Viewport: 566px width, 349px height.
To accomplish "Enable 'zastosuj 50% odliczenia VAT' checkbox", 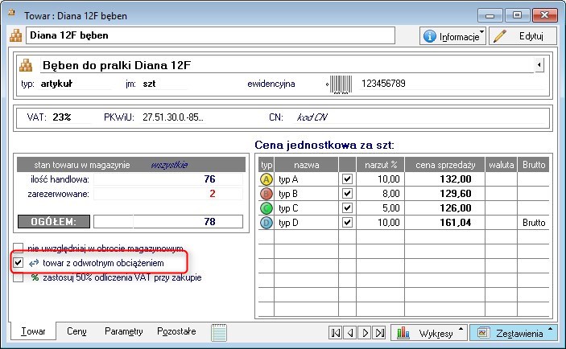I will 19,277.
